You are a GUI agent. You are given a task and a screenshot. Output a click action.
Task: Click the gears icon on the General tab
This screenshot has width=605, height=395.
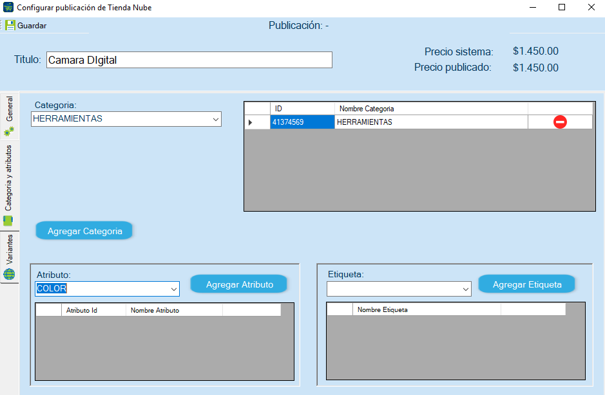9,132
